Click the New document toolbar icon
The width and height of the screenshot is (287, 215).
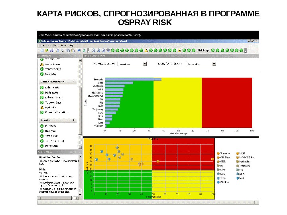point(42,51)
